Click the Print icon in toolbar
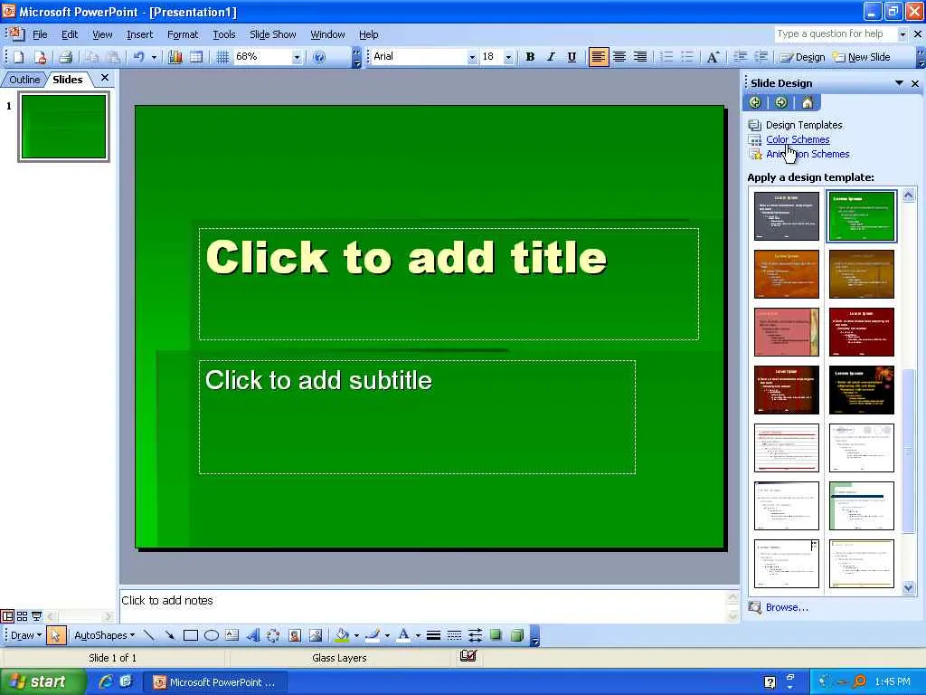This screenshot has width=926, height=695. [65, 57]
